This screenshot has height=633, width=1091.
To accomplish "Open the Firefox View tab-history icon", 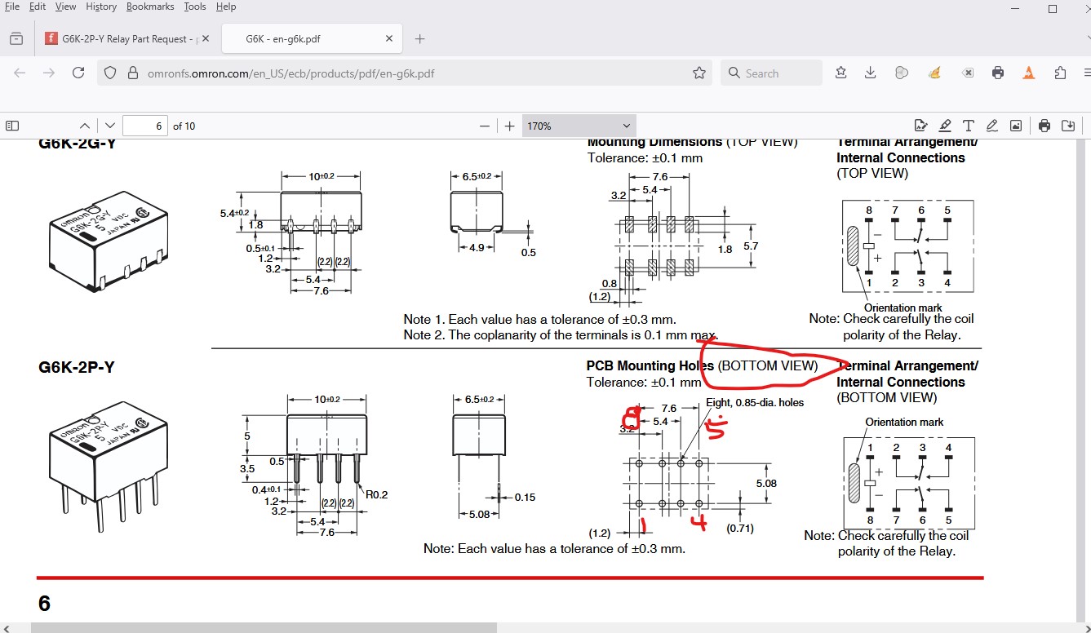I will click(16, 38).
